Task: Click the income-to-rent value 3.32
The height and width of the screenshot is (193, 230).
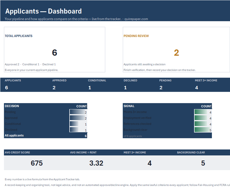Action: (x=96, y=163)
